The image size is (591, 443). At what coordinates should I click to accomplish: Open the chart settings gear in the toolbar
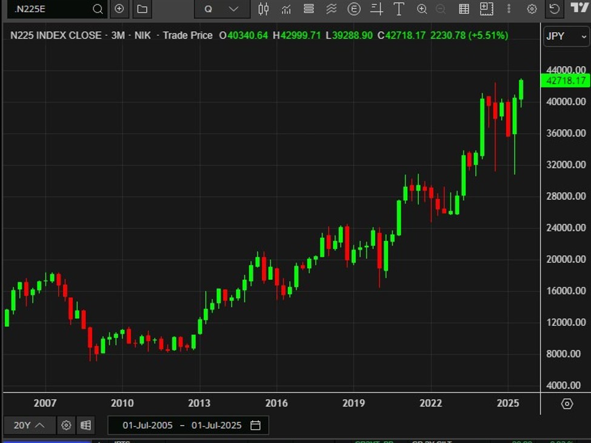pyautogui.click(x=532, y=9)
